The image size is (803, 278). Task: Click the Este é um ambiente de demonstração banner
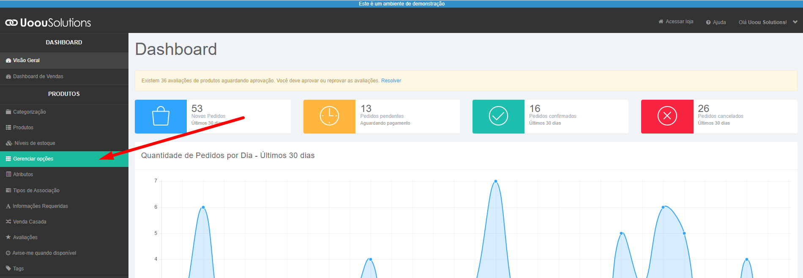click(401, 4)
